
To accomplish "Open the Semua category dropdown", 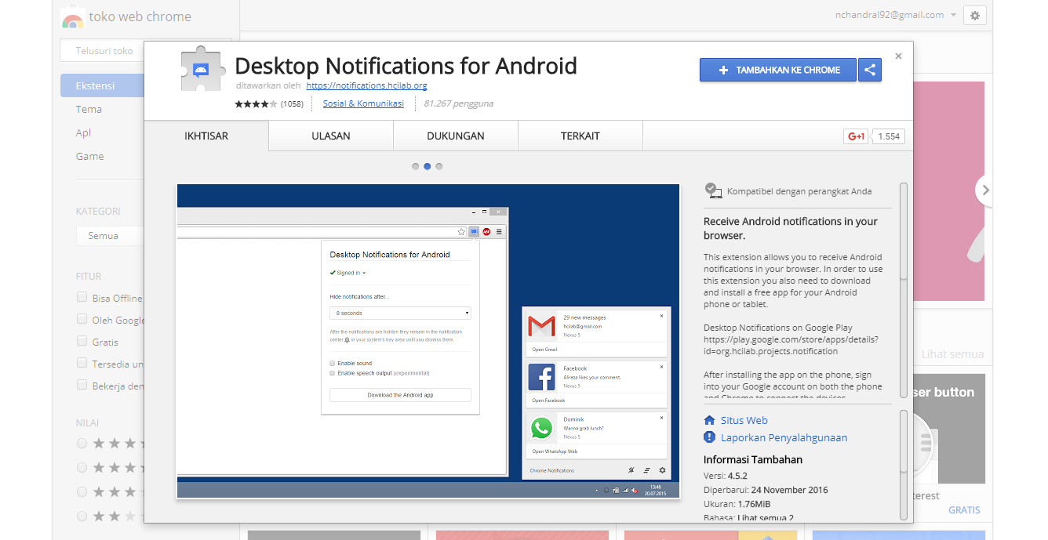I will (110, 235).
